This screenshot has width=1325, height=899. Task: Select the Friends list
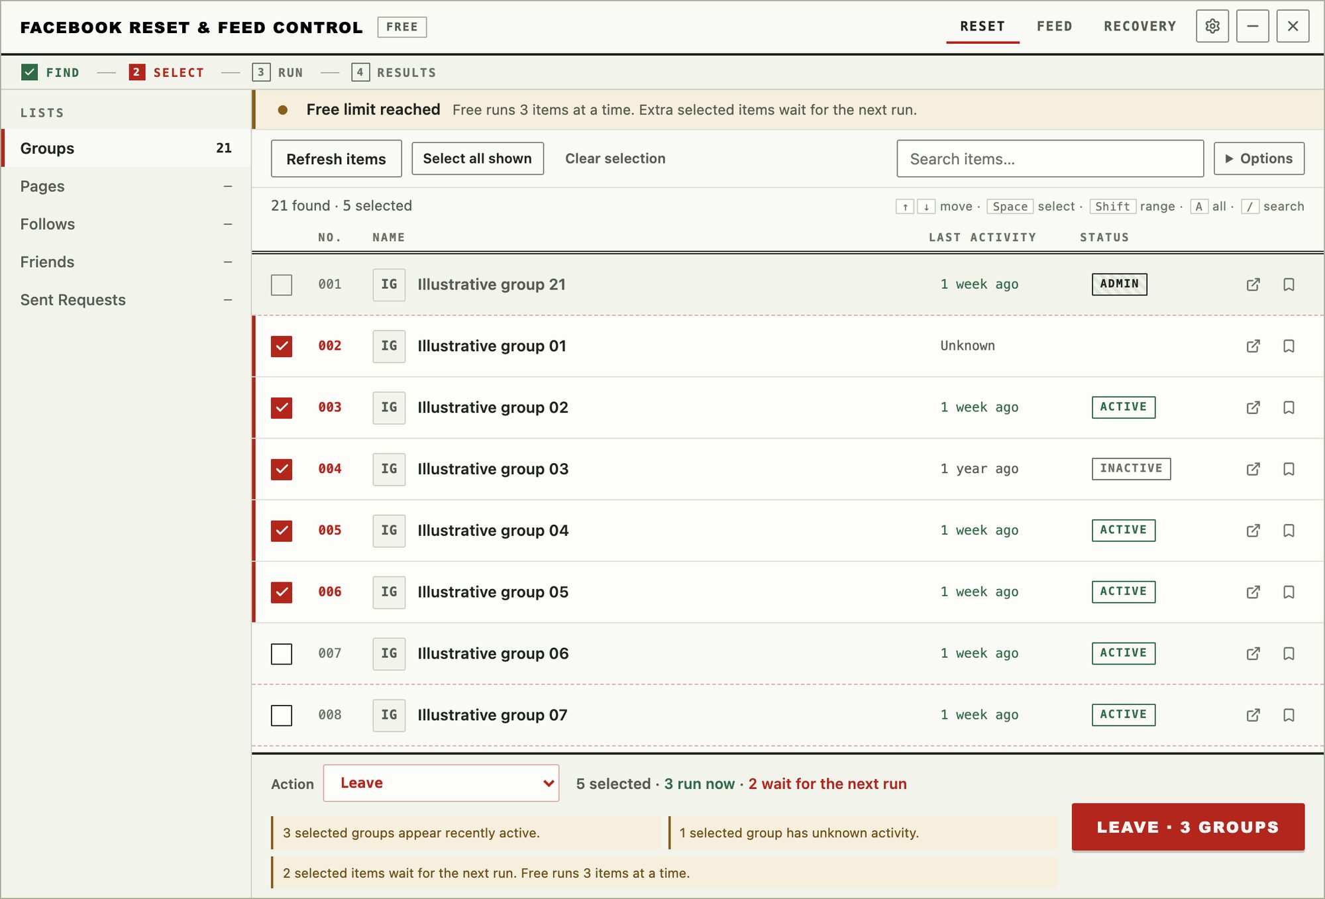(126, 262)
